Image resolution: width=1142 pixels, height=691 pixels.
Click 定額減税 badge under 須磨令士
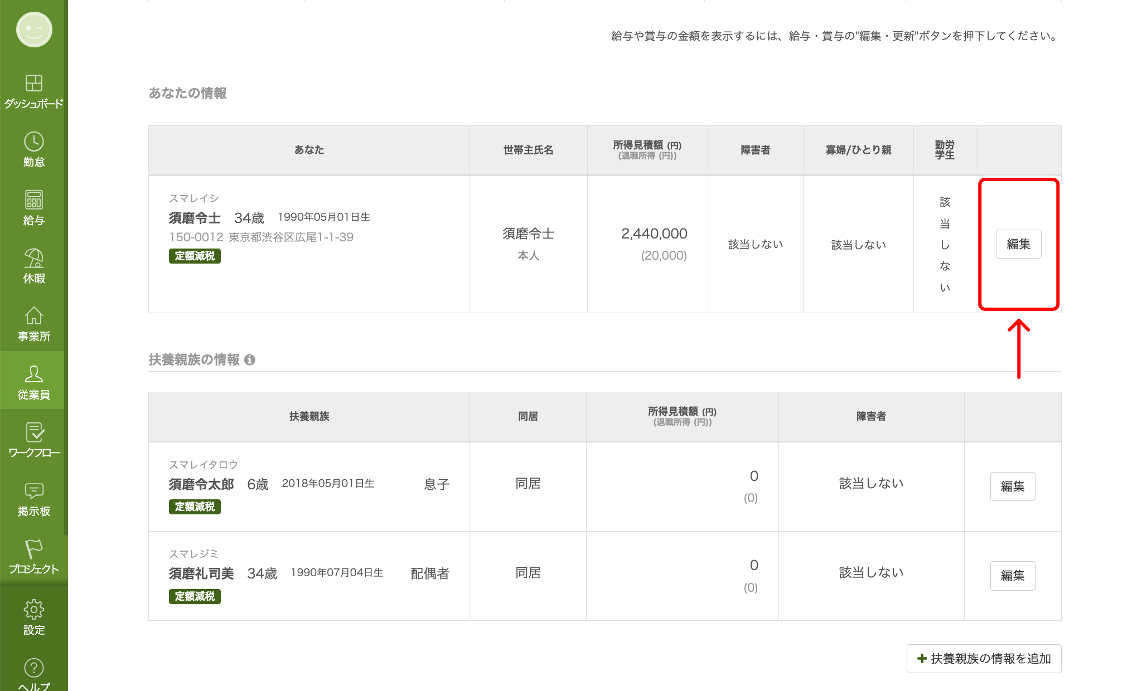(195, 256)
